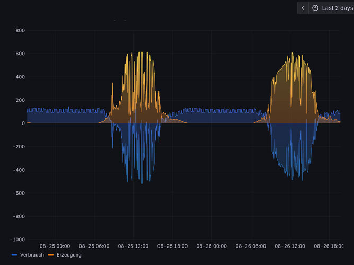Image resolution: width=354 pixels, height=265 pixels.
Task: Click the 08-25 00:00 x-axis time label
Action: (55, 246)
